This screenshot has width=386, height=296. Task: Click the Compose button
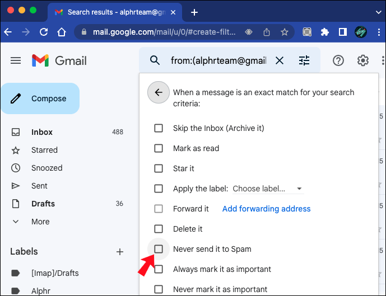(40, 98)
